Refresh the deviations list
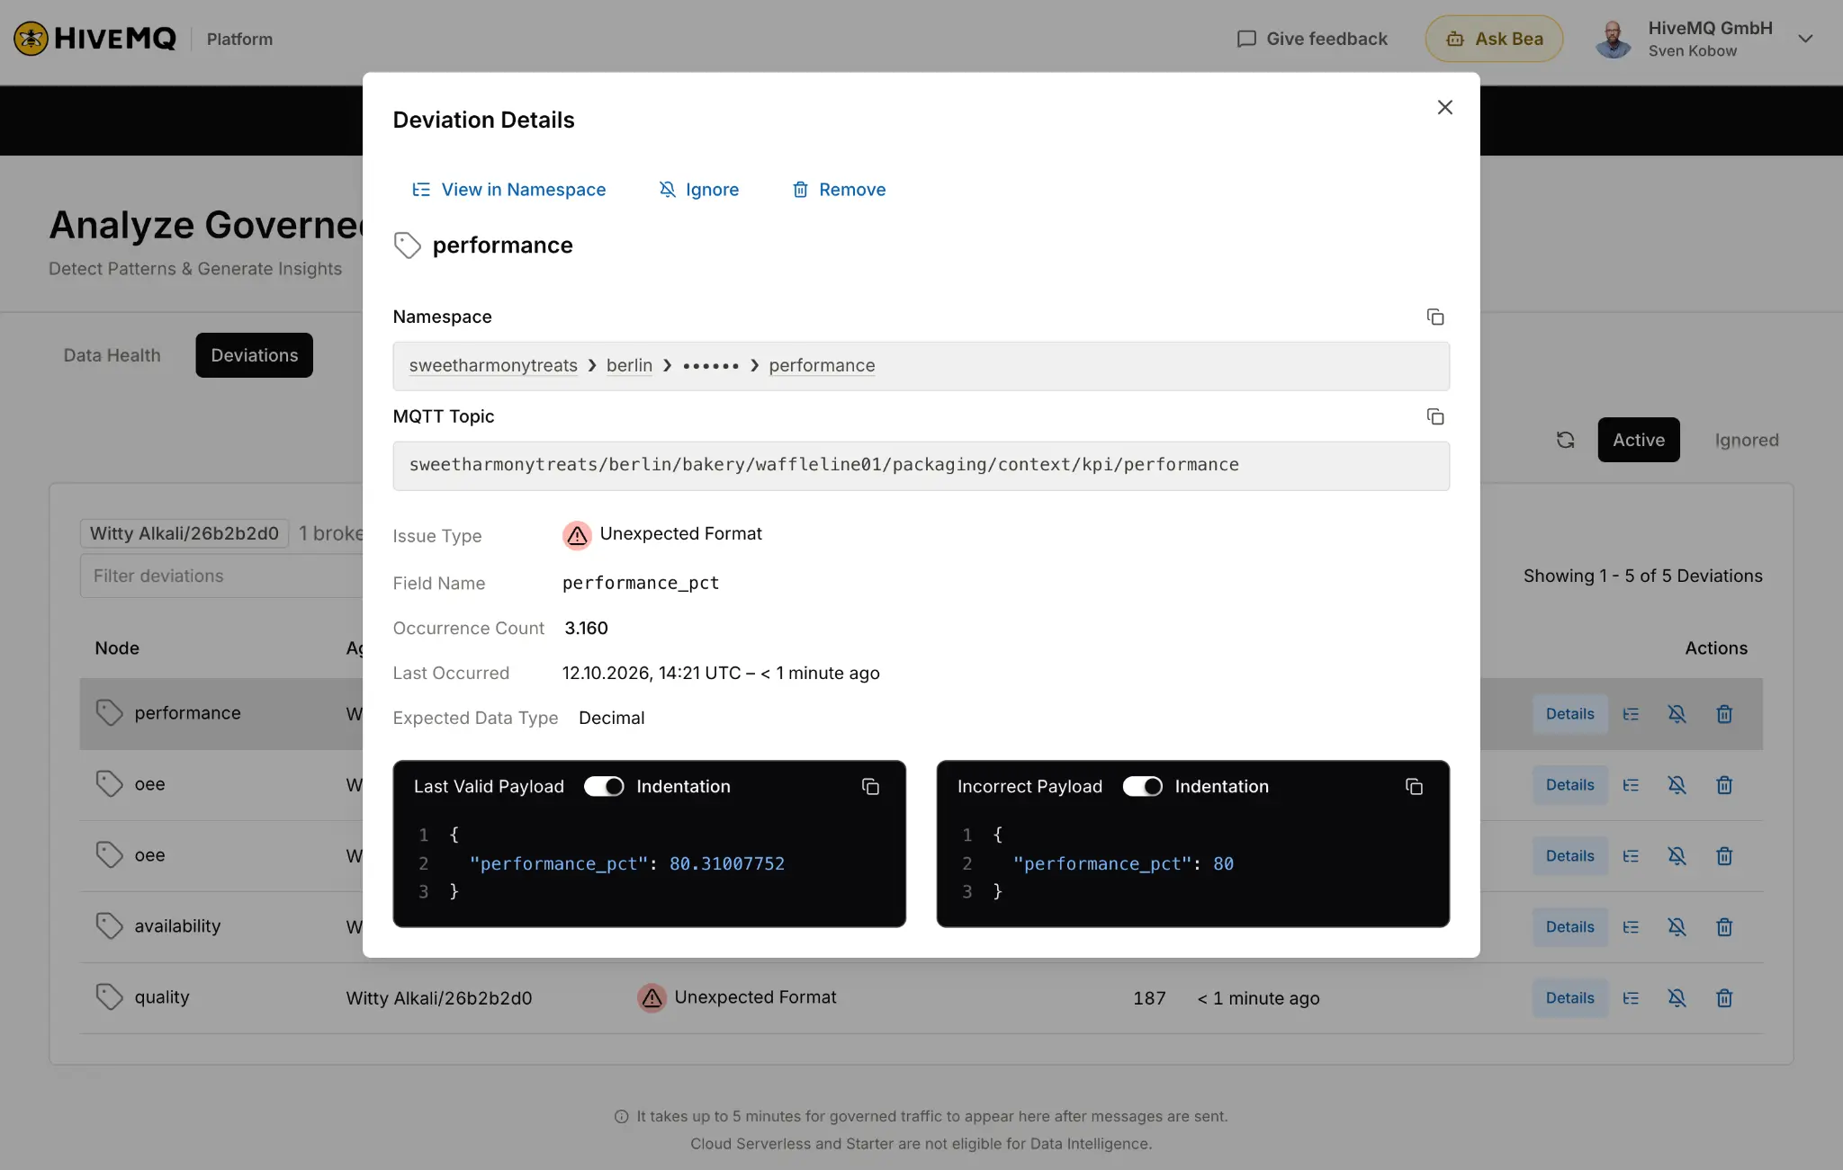 tap(1566, 440)
